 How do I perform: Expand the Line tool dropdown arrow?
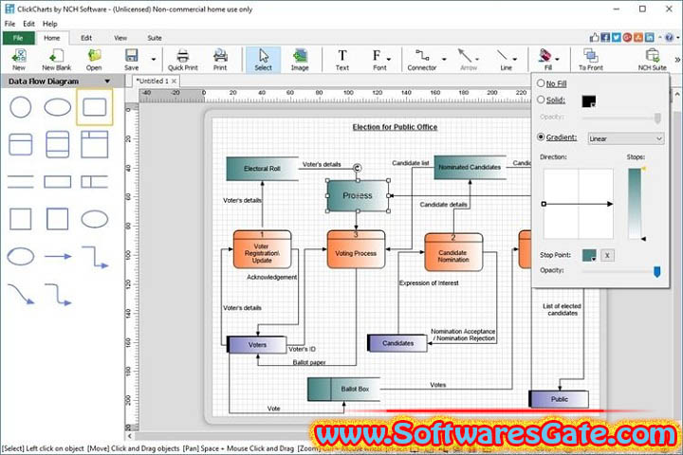(x=514, y=59)
